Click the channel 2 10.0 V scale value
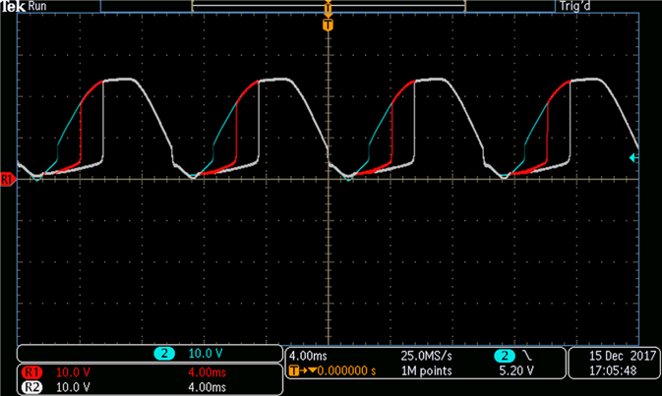The height and width of the screenshot is (396, 662). [x=206, y=354]
